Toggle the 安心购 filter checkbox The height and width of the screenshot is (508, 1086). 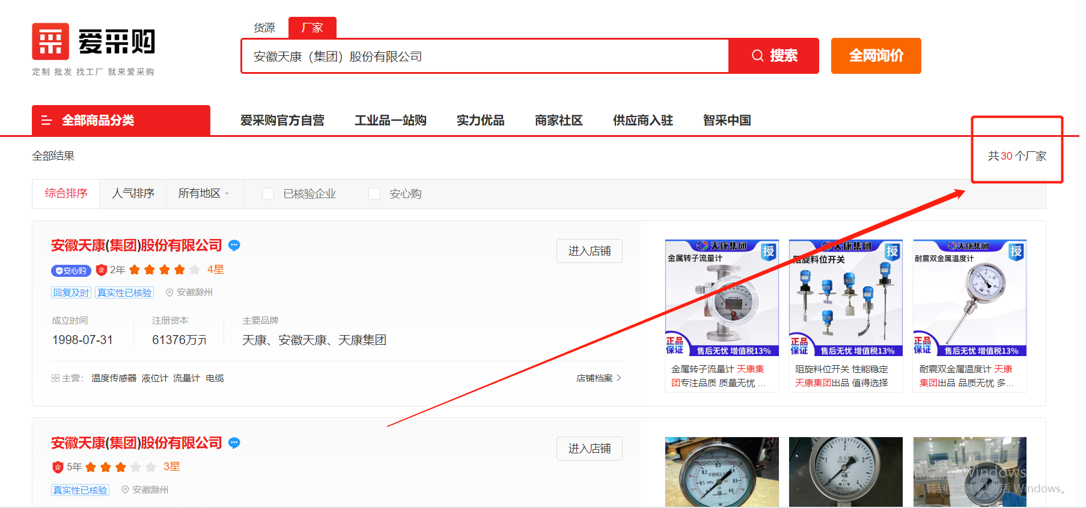374,194
